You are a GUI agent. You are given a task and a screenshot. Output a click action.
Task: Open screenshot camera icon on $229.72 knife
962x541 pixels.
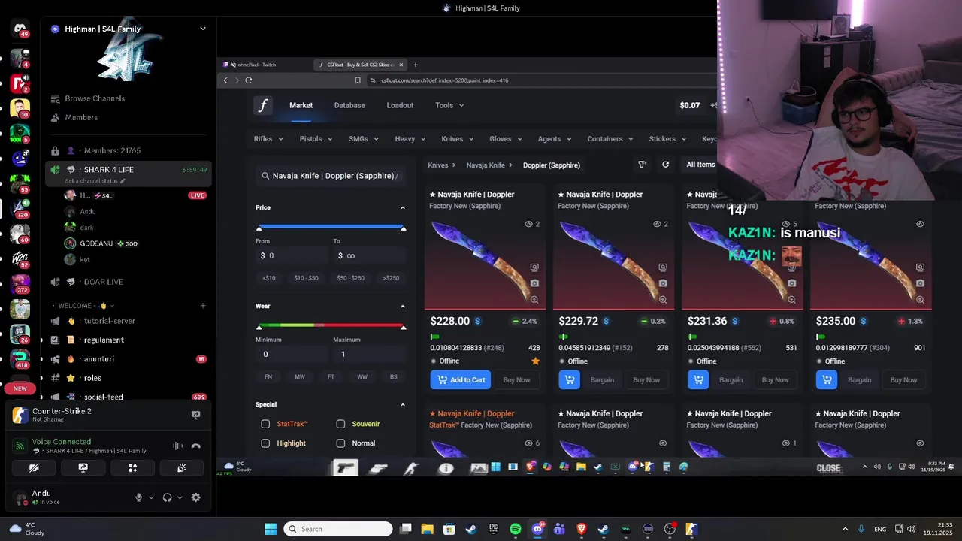click(x=663, y=283)
